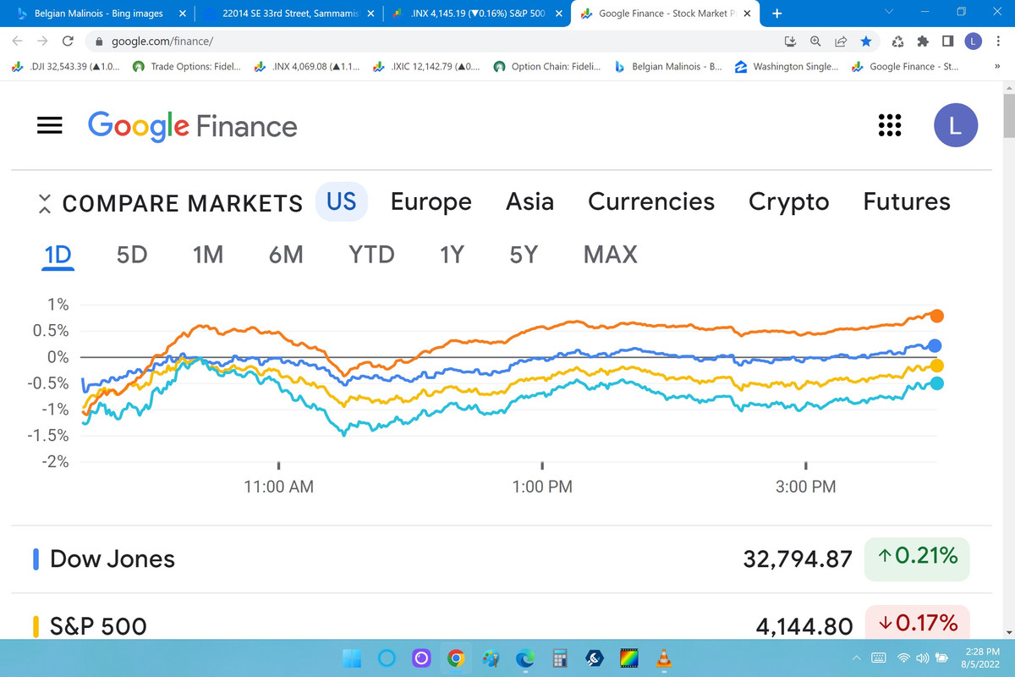
Task: Toggle the browser side panel
Action: click(948, 41)
